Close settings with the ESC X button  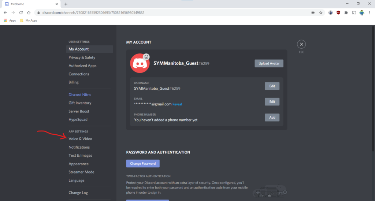tap(301, 44)
